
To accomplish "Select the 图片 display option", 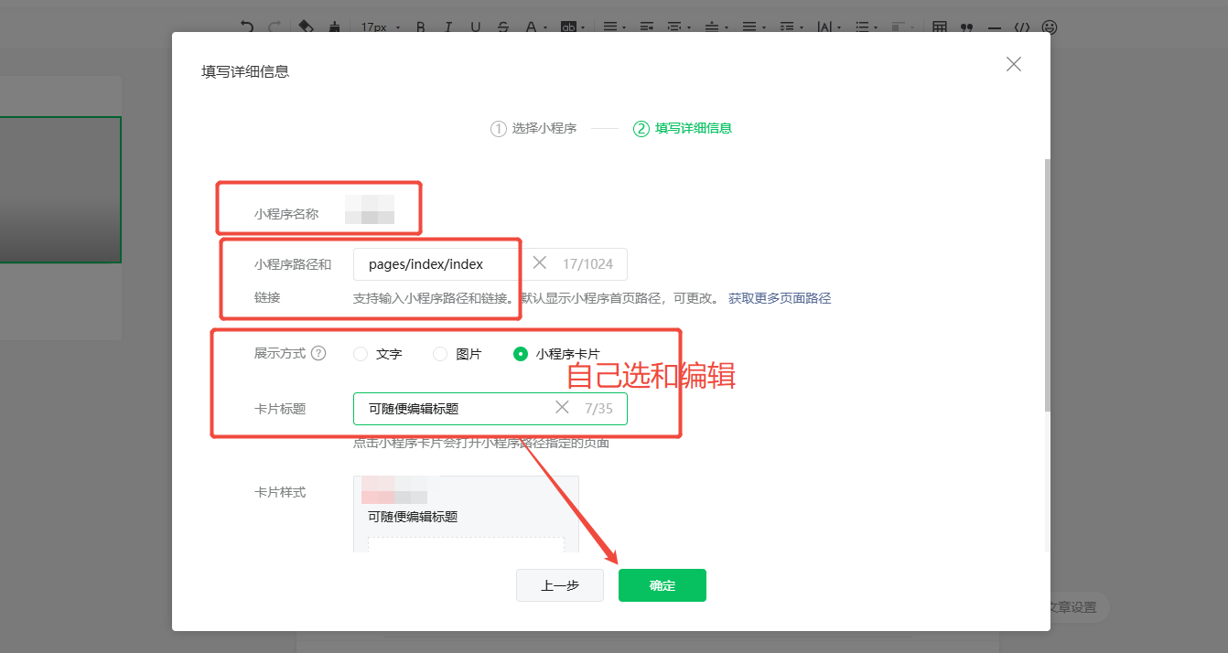I will click(x=440, y=354).
